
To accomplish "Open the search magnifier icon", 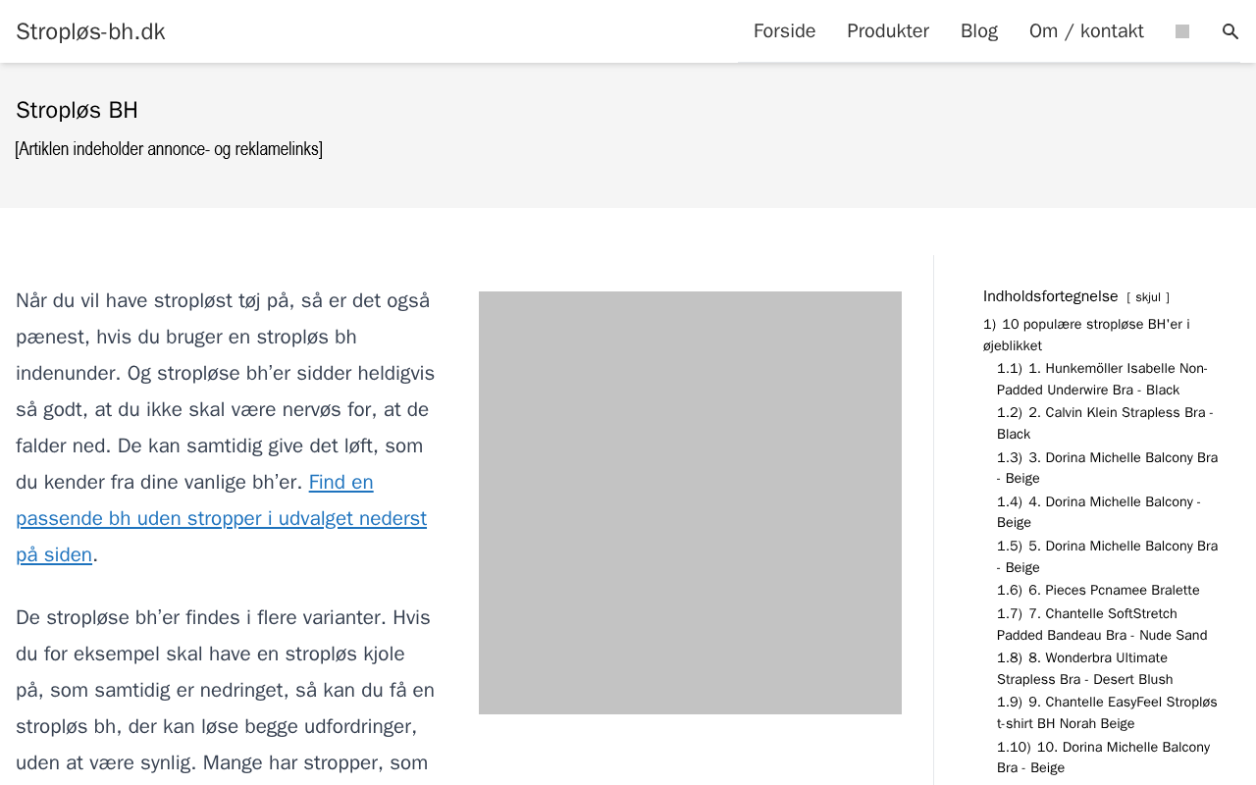I will click(x=1230, y=31).
